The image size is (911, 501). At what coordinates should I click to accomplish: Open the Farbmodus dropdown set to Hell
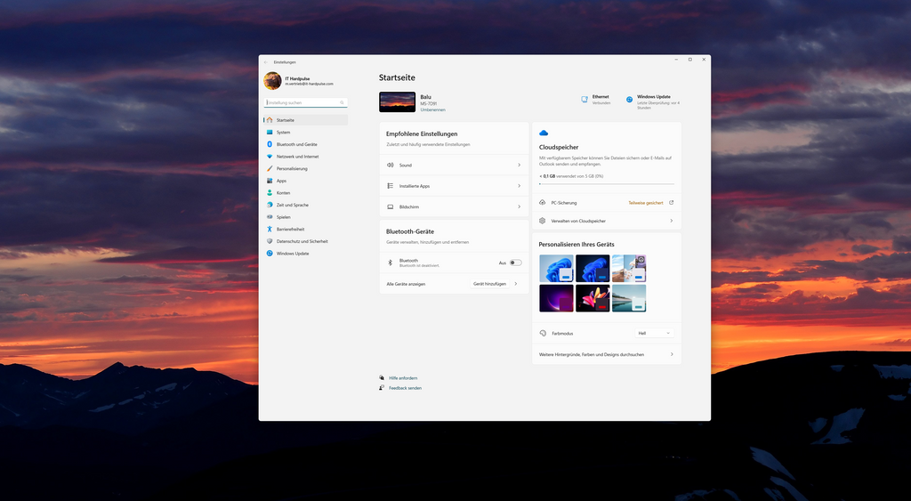point(654,333)
